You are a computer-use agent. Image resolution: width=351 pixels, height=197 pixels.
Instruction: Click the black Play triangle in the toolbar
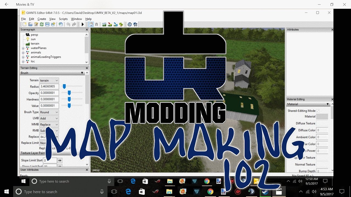(83, 24)
